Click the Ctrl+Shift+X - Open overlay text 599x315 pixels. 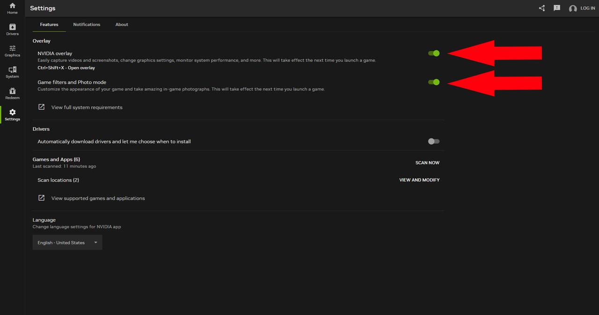66,68
